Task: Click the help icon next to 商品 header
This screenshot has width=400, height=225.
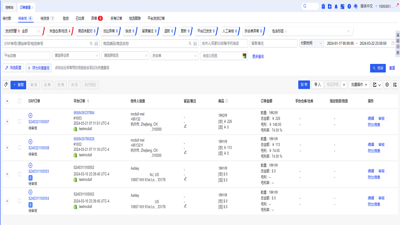Action: tap(227, 101)
